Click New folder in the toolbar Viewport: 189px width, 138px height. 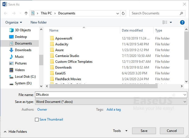point(39,22)
